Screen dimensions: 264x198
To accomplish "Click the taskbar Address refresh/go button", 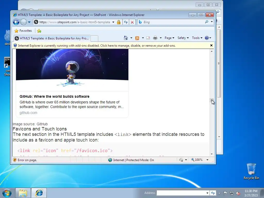I will [x=213, y=193].
